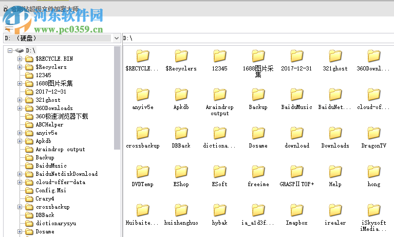Open the $RECYCLE... folder icon in file pane
This screenshot has width=394, height=237.
click(x=143, y=56)
